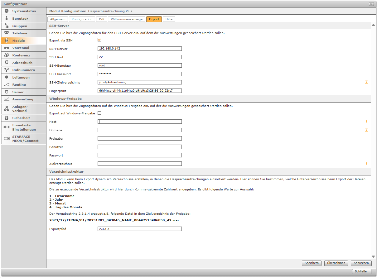Click the SSH-Port field
Viewport: 377px width, 278px height.
click(140, 57)
